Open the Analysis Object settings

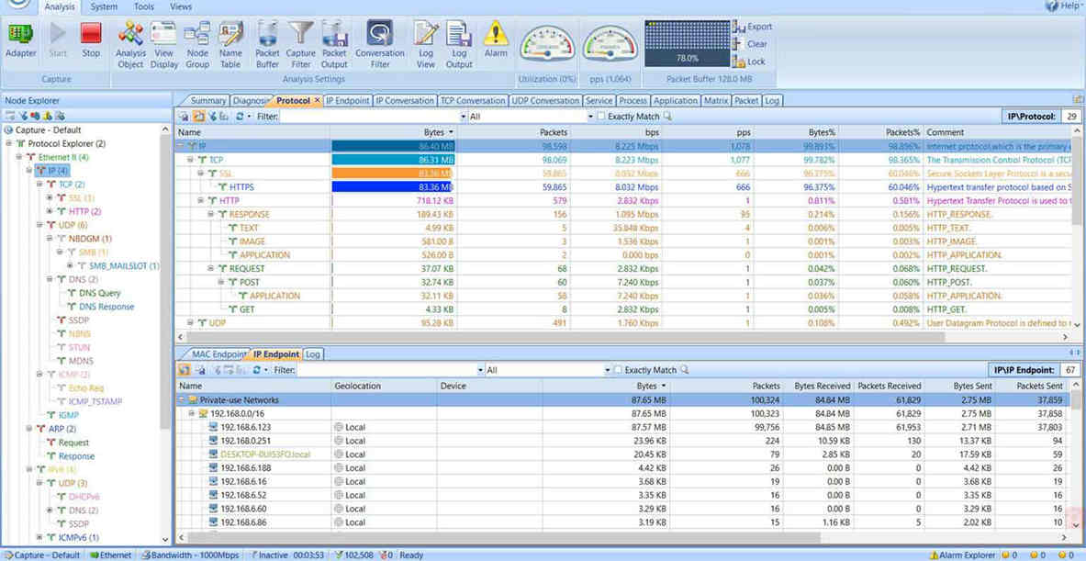click(129, 40)
